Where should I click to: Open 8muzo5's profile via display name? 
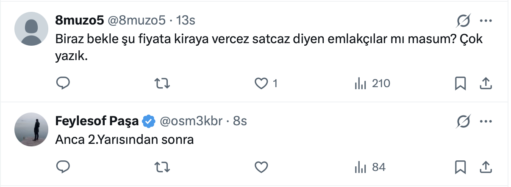click(80, 20)
